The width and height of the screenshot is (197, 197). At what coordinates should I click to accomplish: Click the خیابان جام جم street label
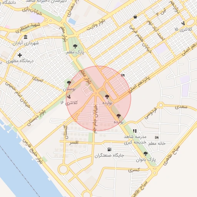(x=95, y=119)
